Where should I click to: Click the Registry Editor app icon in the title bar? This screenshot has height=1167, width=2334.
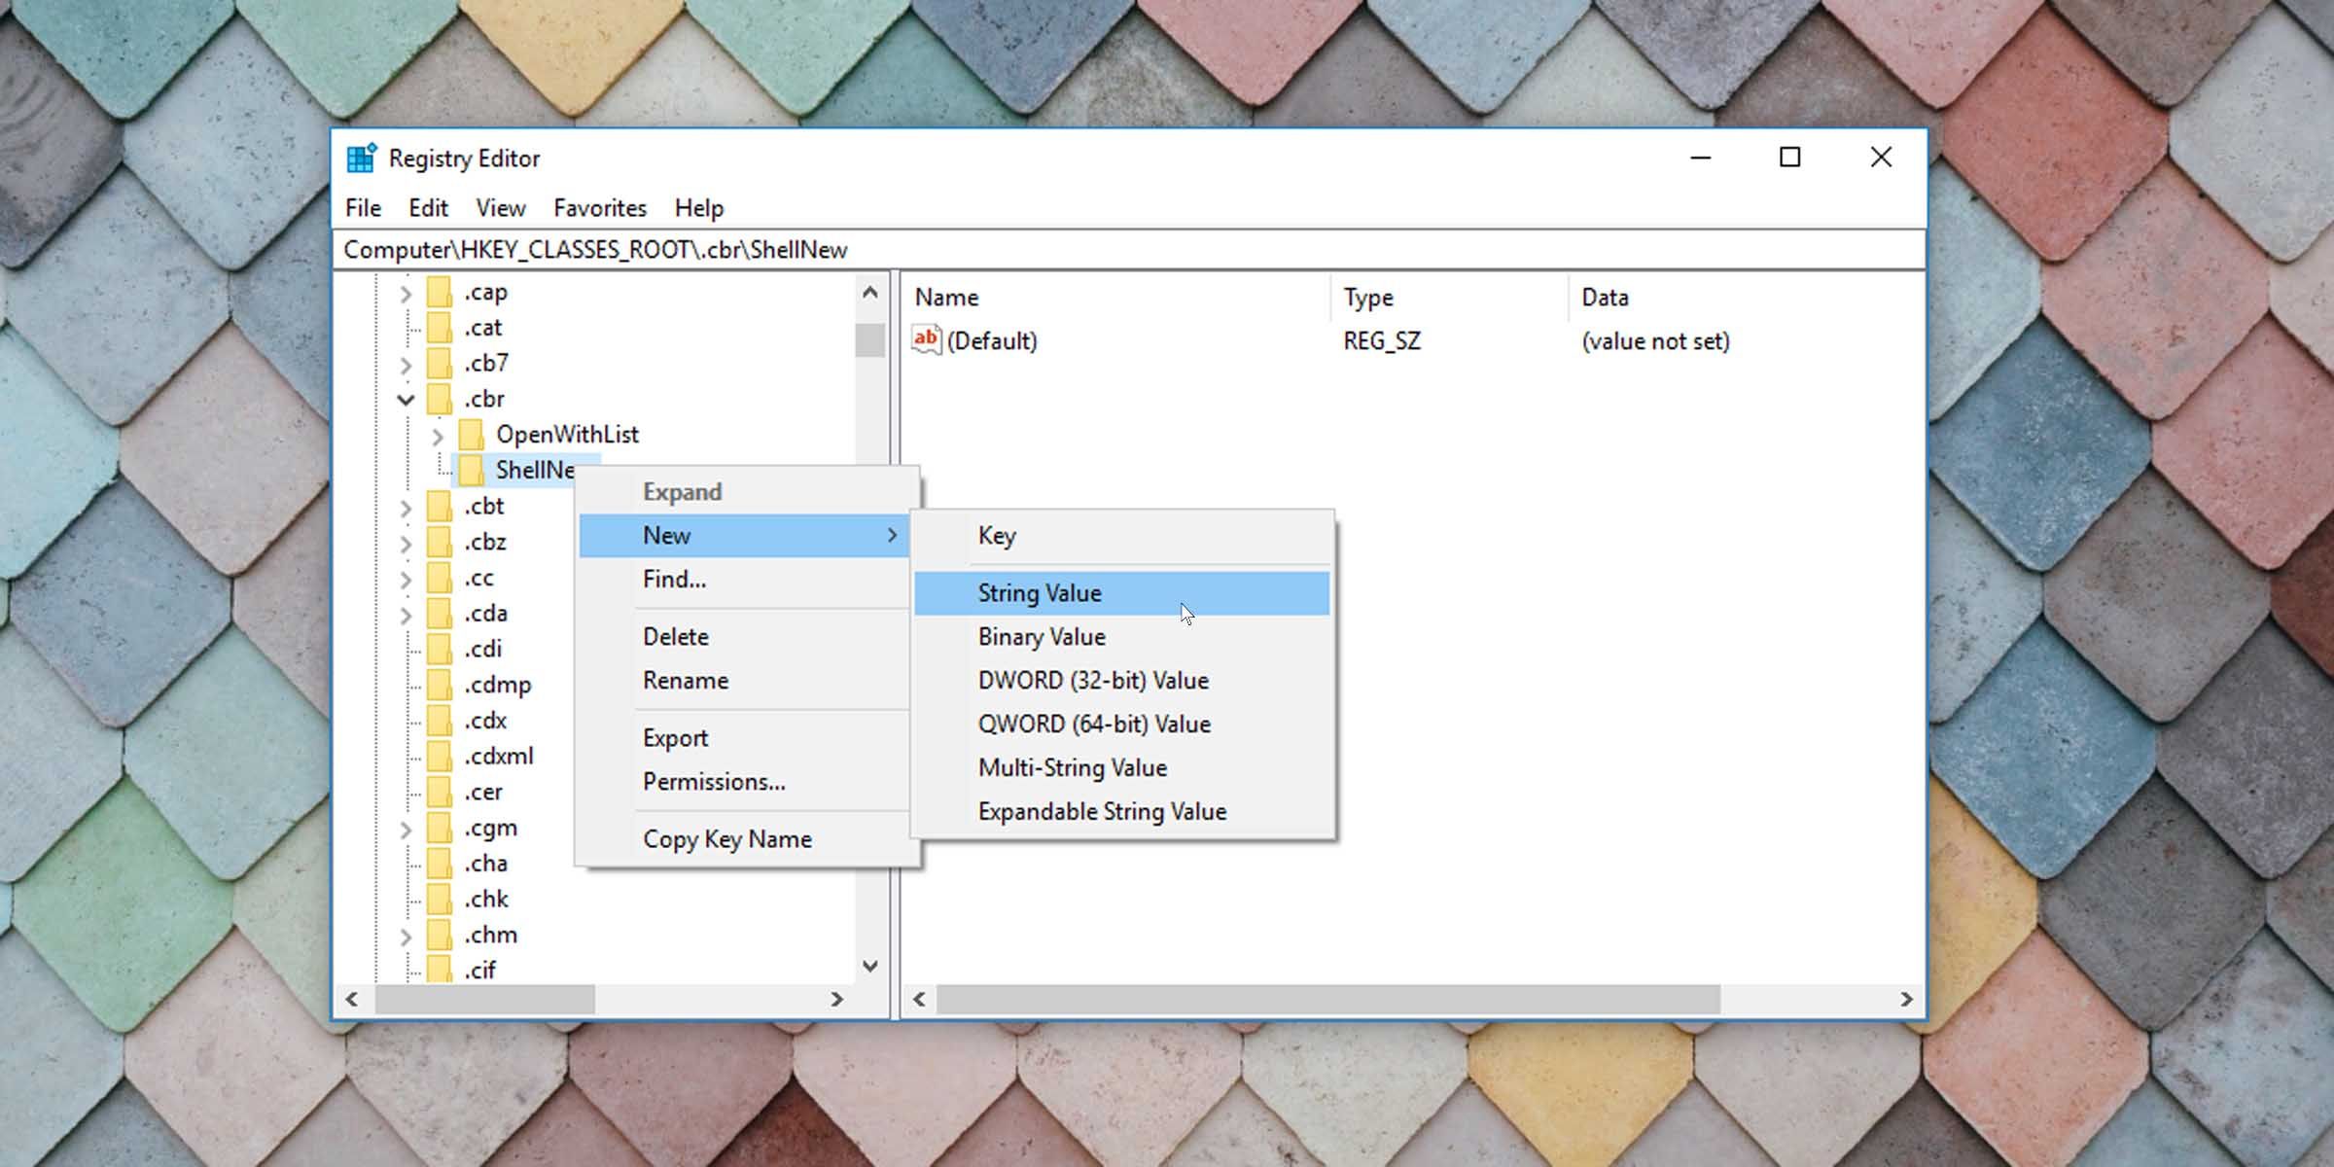362,158
